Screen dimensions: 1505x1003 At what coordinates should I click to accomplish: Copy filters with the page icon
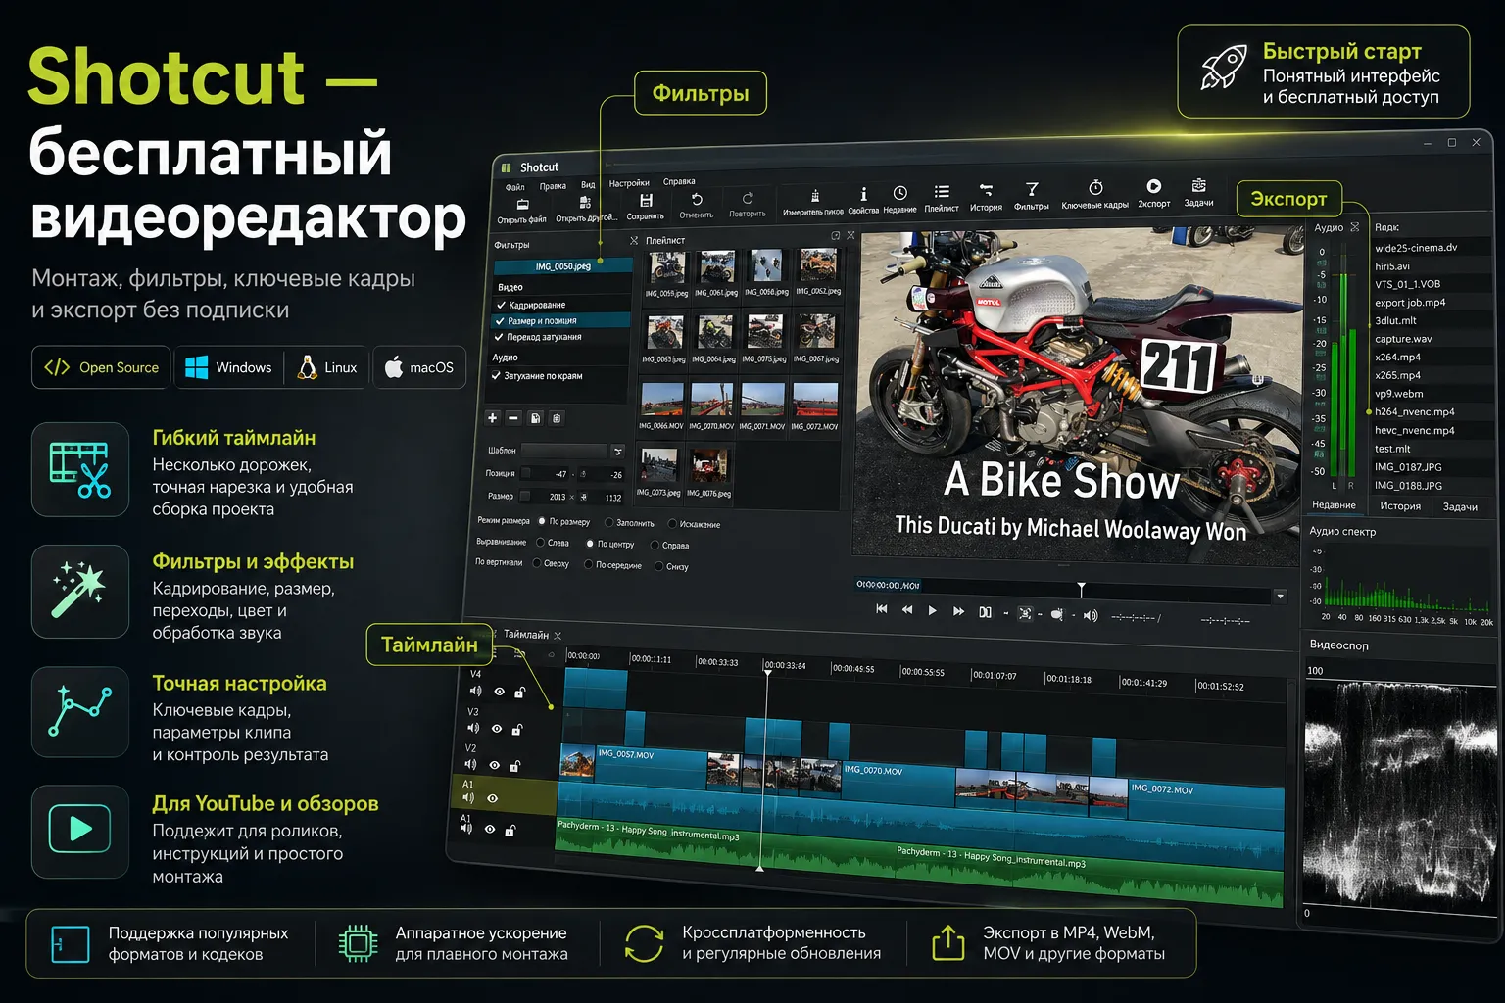535,418
